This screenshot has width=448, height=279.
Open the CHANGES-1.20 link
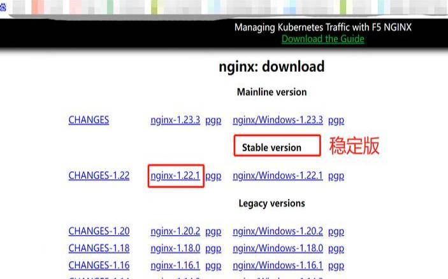coord(99,231)
